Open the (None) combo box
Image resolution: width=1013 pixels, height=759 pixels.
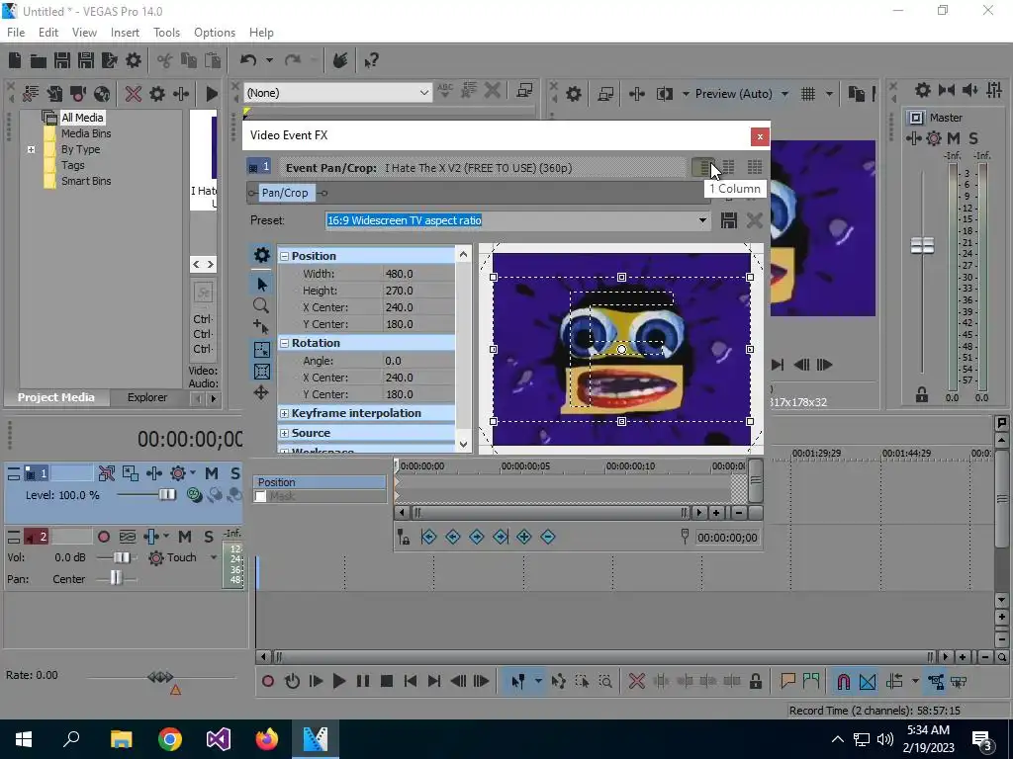337,93
